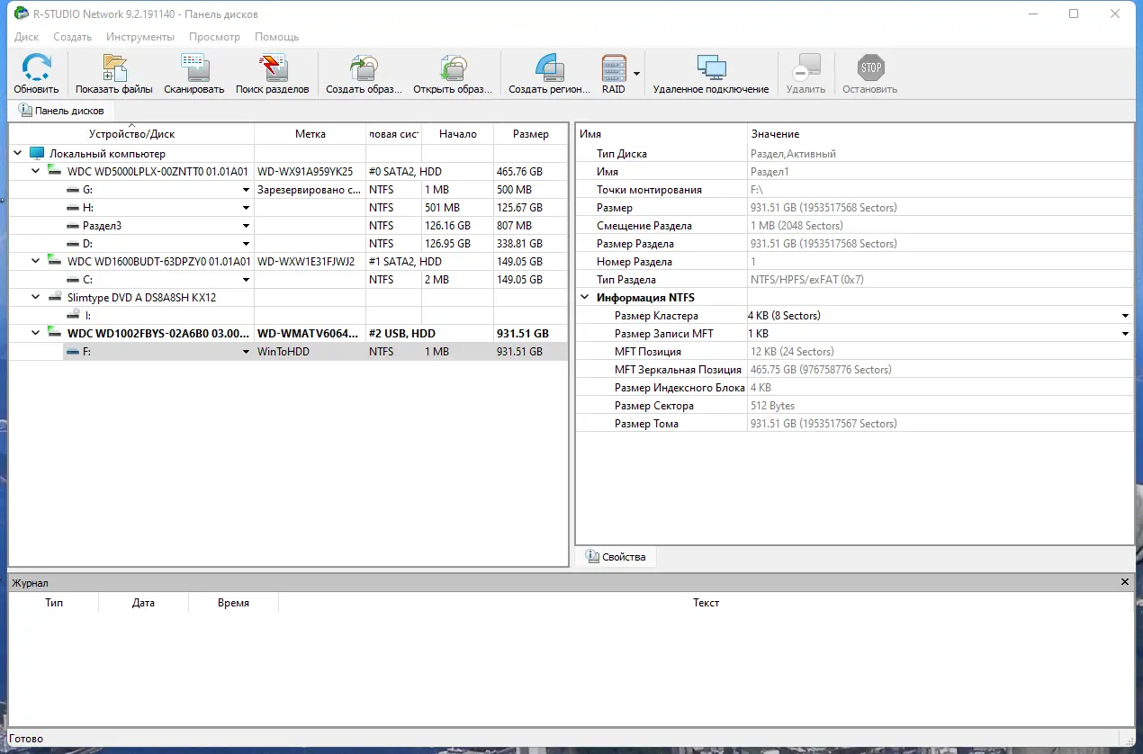Open Размер Записи MFT value dropdown

click(x=1125, y=334)
